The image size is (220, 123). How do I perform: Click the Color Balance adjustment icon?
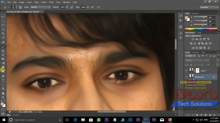point(195,43)
